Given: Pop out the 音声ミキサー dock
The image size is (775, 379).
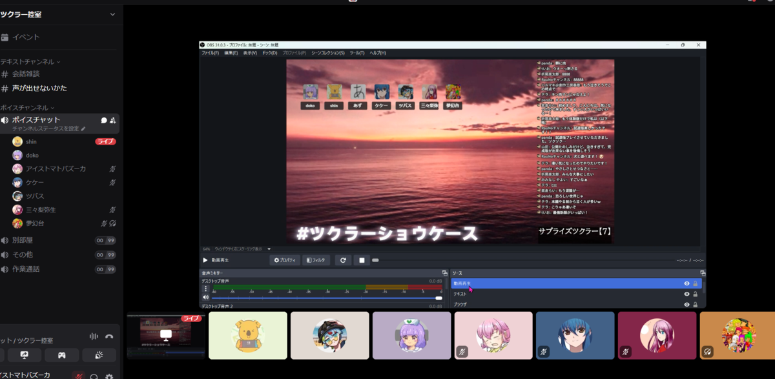Looking at the screenshot, I should click(444, 273).
